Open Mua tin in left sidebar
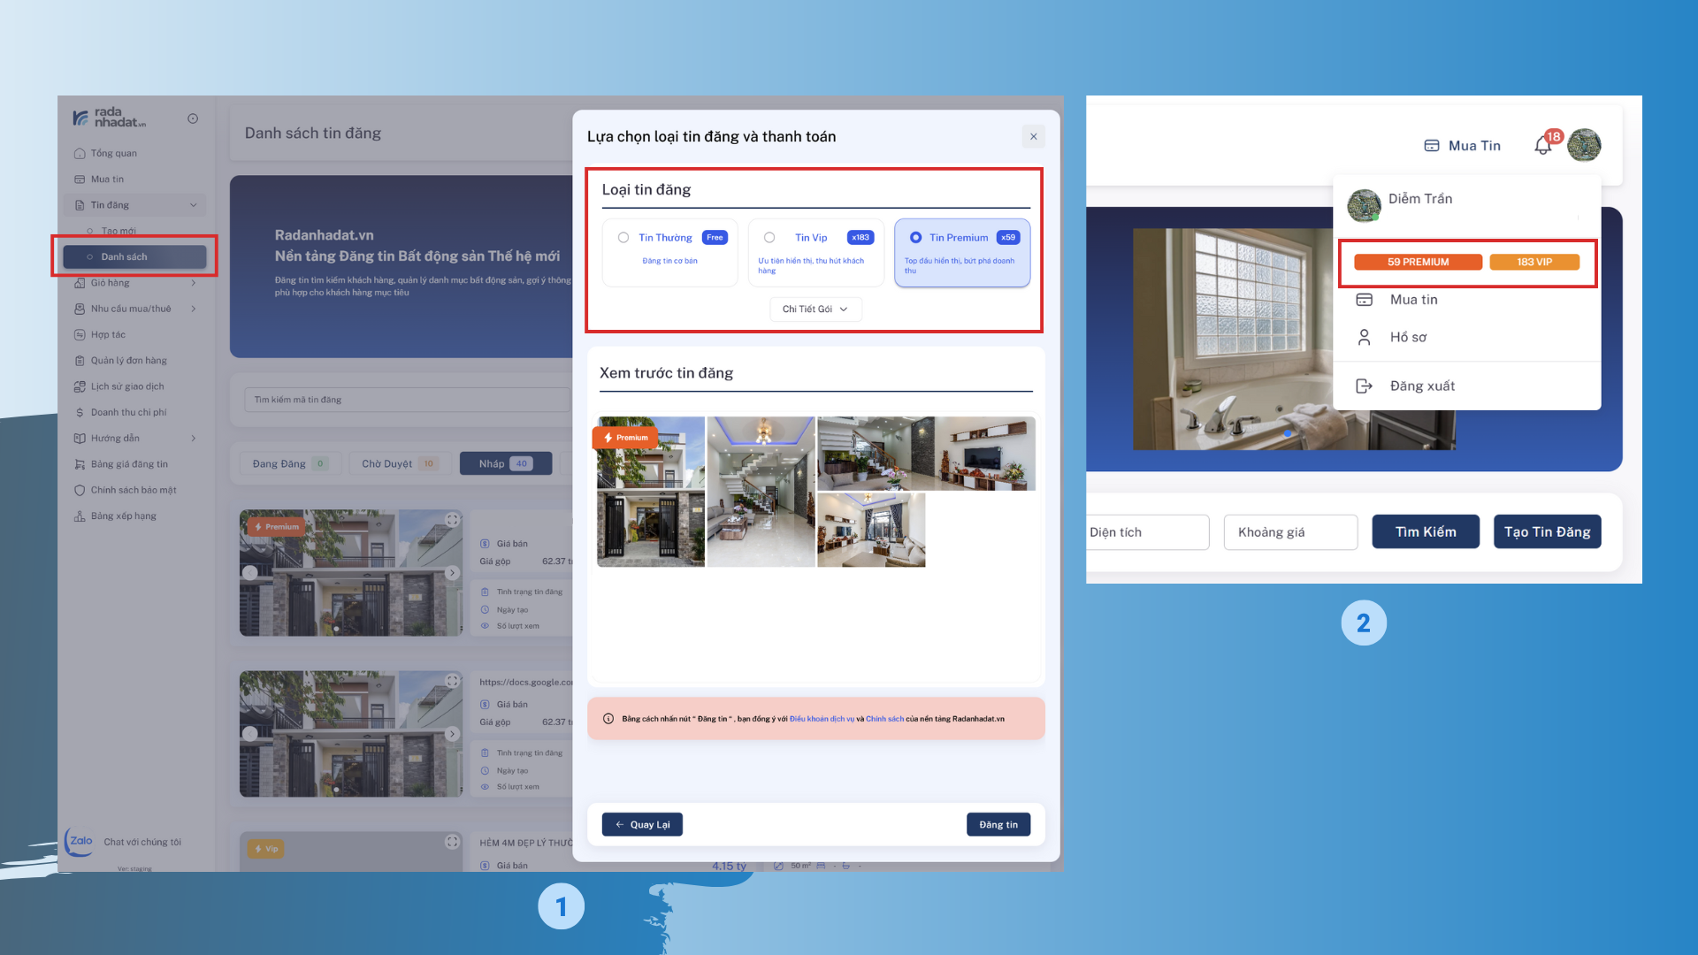 [107, 179]
